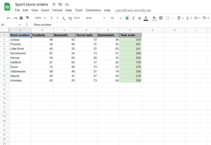211x145 pixels.
Task: Open the Extensions menu
Action: (x=93, y=10)
